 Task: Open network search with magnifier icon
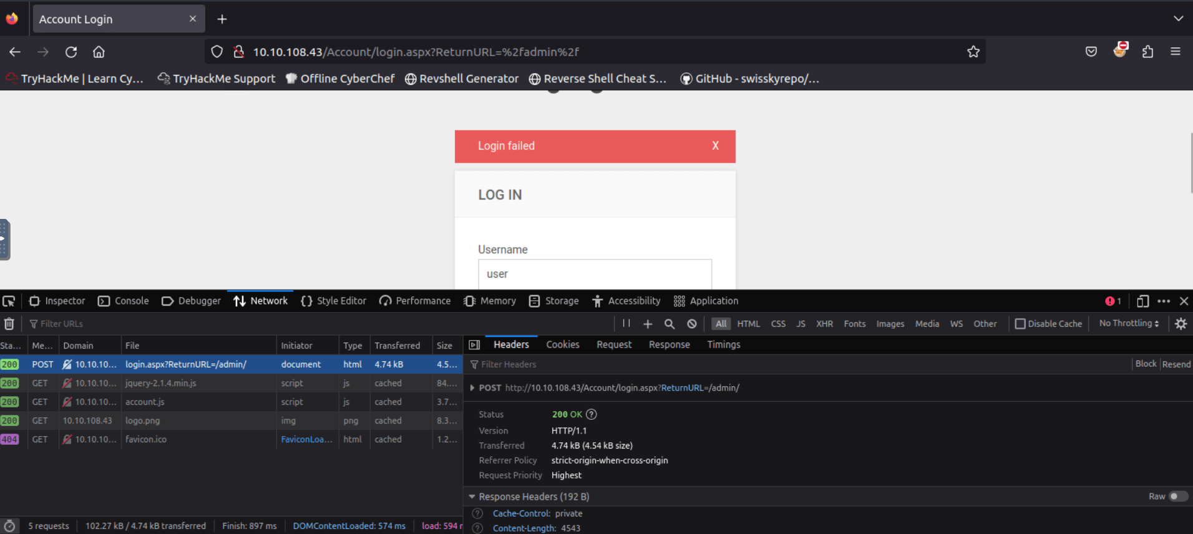click(x=670, y=324)
